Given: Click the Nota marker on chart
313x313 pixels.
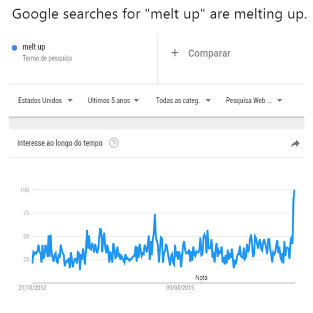Looking at the screenshot, I should 201,278.
